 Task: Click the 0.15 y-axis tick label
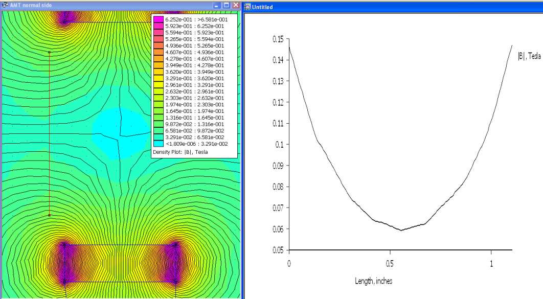click(x=278, y=39)
